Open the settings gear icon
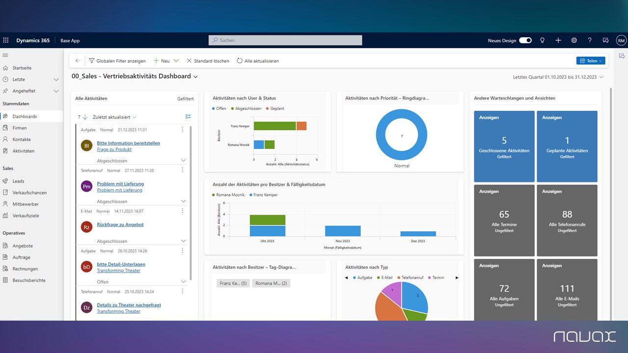The image size is (628, 353). pos(574,40)
